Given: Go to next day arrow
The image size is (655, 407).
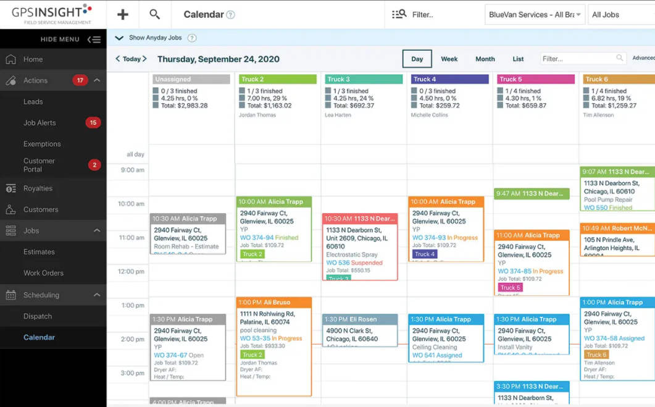Looking at the screenshot, I should pos(144,59).
